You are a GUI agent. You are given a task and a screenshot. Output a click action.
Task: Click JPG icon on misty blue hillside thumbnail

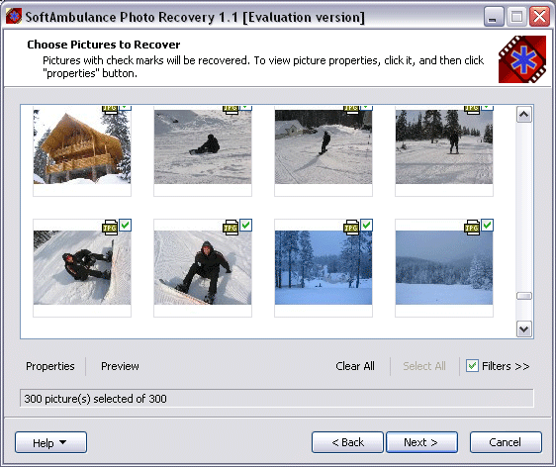(472, 227)
